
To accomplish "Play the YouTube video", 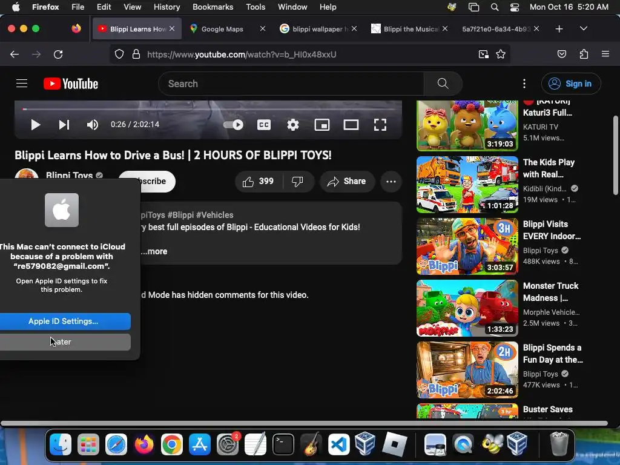I will coord(36,125).
